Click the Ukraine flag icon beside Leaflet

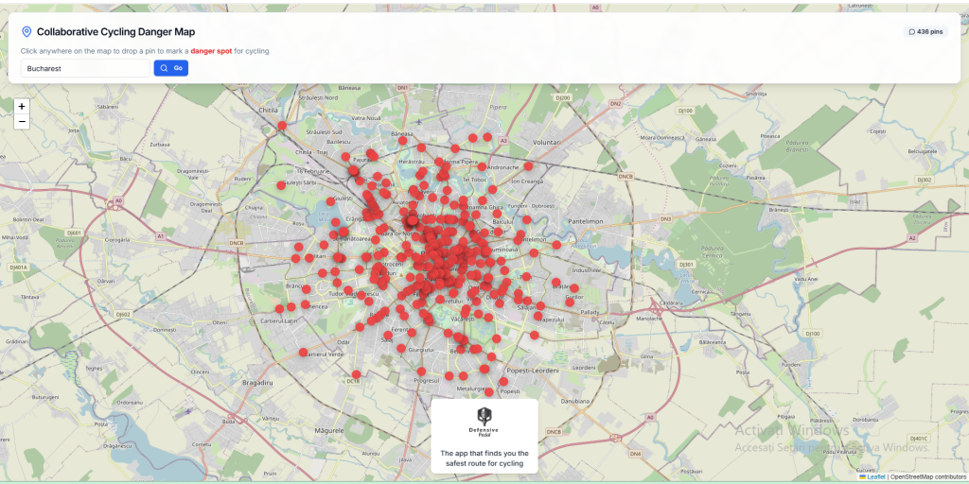pos(862,476)
